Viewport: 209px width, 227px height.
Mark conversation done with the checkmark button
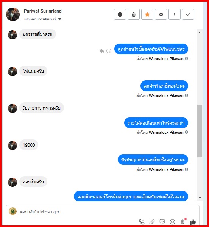[x=188, y=14]
